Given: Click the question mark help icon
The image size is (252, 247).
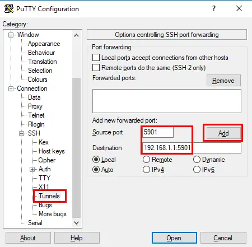Looking at the screenshot, I should point(214,8).
